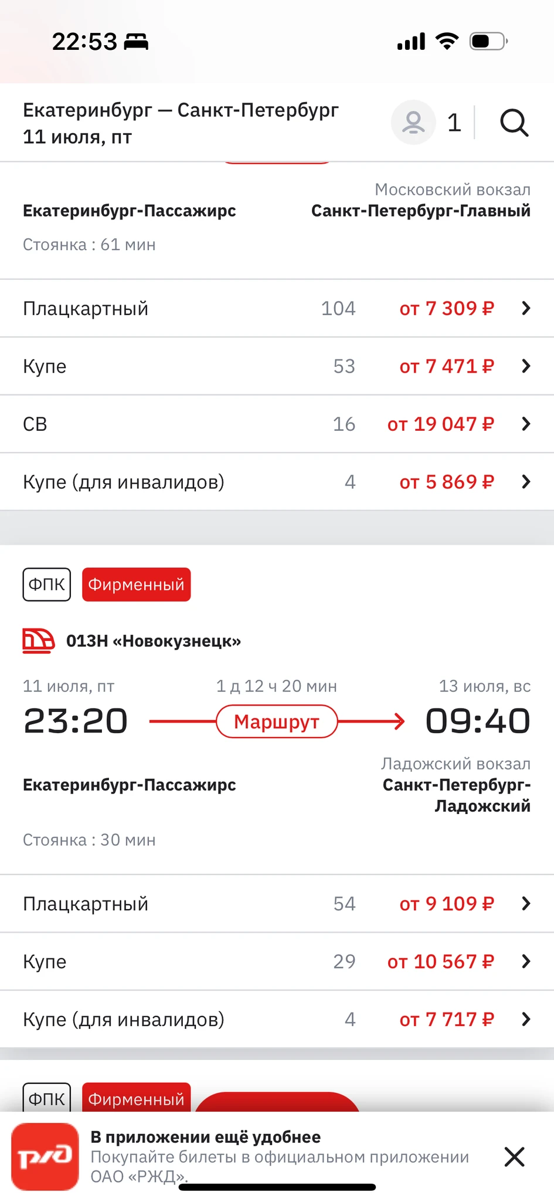
Task: Tap the Wi-Fi status icon
Action: [447, 42]
